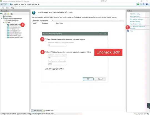The image size is (150, 115).
Task: Click arrow after Default Web Site breadcrumb
Action: [x=39, y=4]
